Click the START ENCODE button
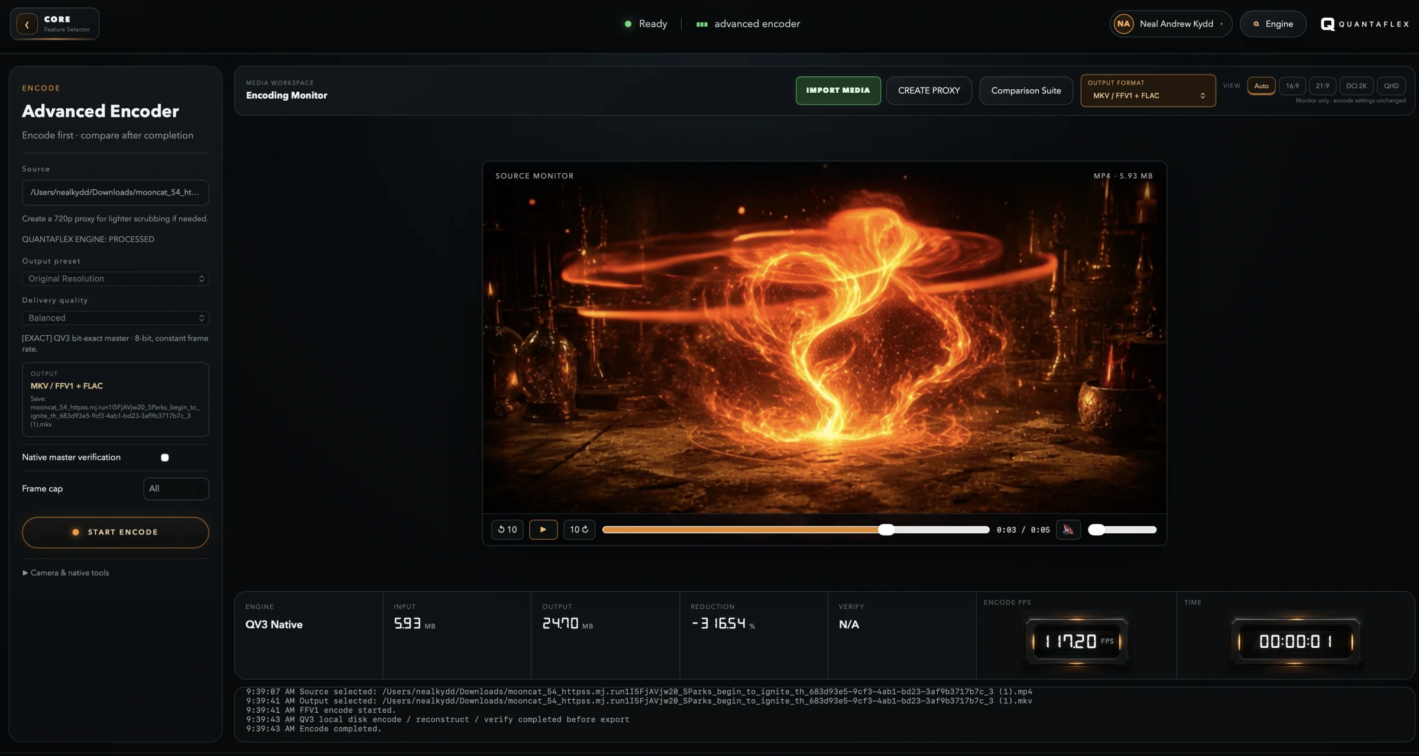Viewport: 1419px width, 756px height. tap(115, 532)
